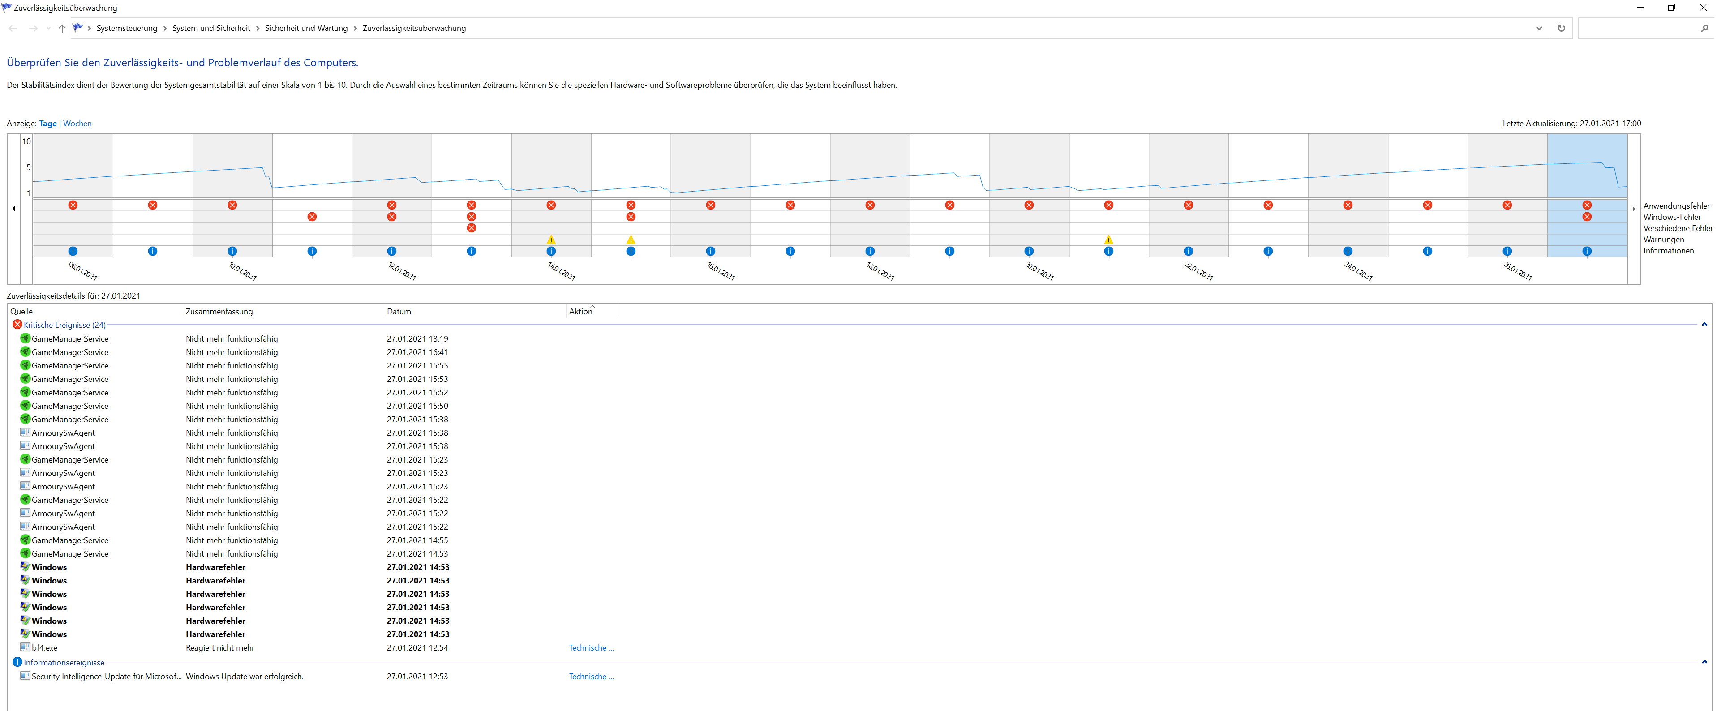Click the refresh button in address bar
The width and height of the screenshot is (1717, 711).
(x=1561, y=28)
